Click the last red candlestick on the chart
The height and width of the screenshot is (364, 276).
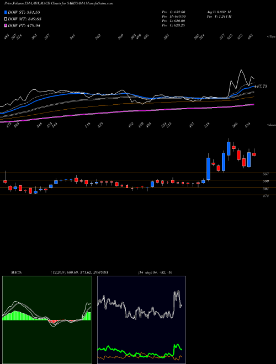pos(254,154)
